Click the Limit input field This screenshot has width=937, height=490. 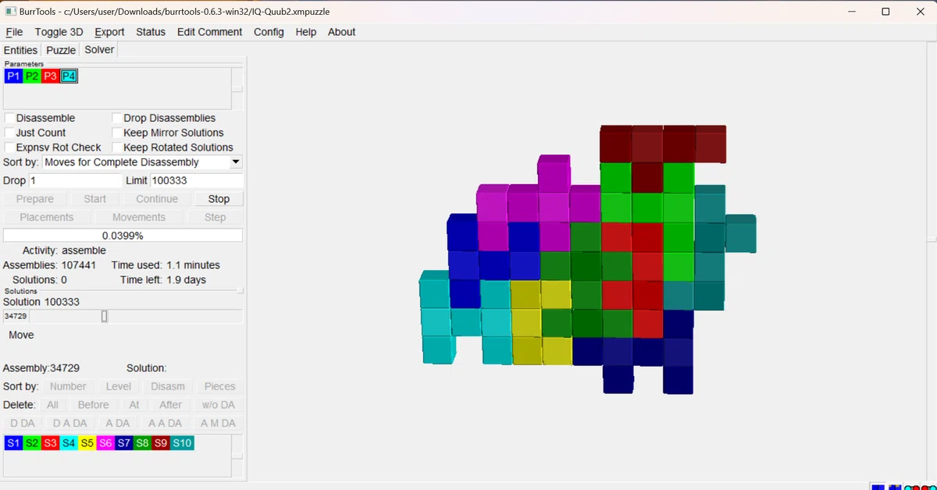[196, 180]
